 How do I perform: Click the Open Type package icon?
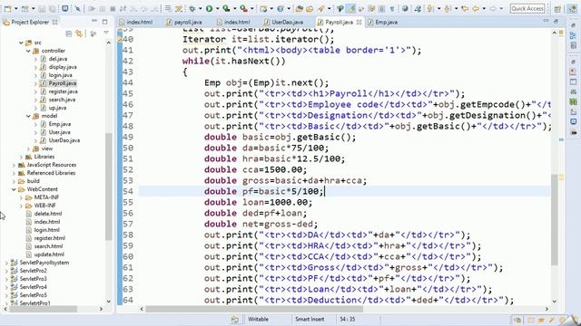pos(300,8)
